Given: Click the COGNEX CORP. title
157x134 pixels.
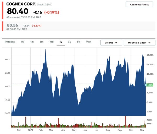Looking at the screenshot, I should (x=21, y=4).
